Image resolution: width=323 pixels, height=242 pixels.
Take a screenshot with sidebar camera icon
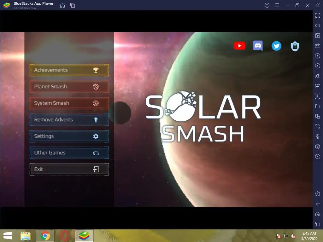click(318, 96)
